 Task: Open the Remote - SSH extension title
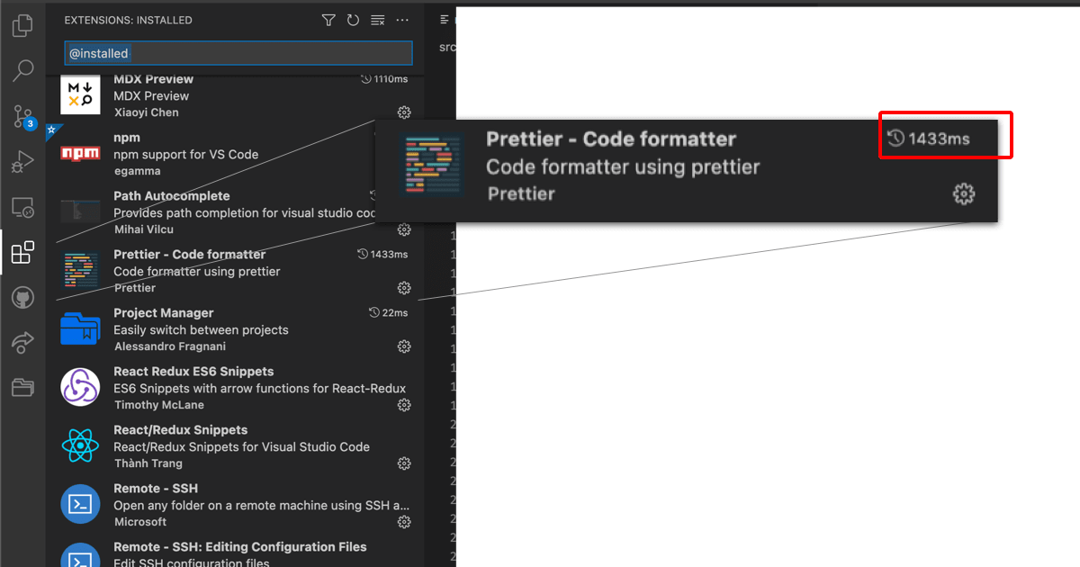point(156,489)
